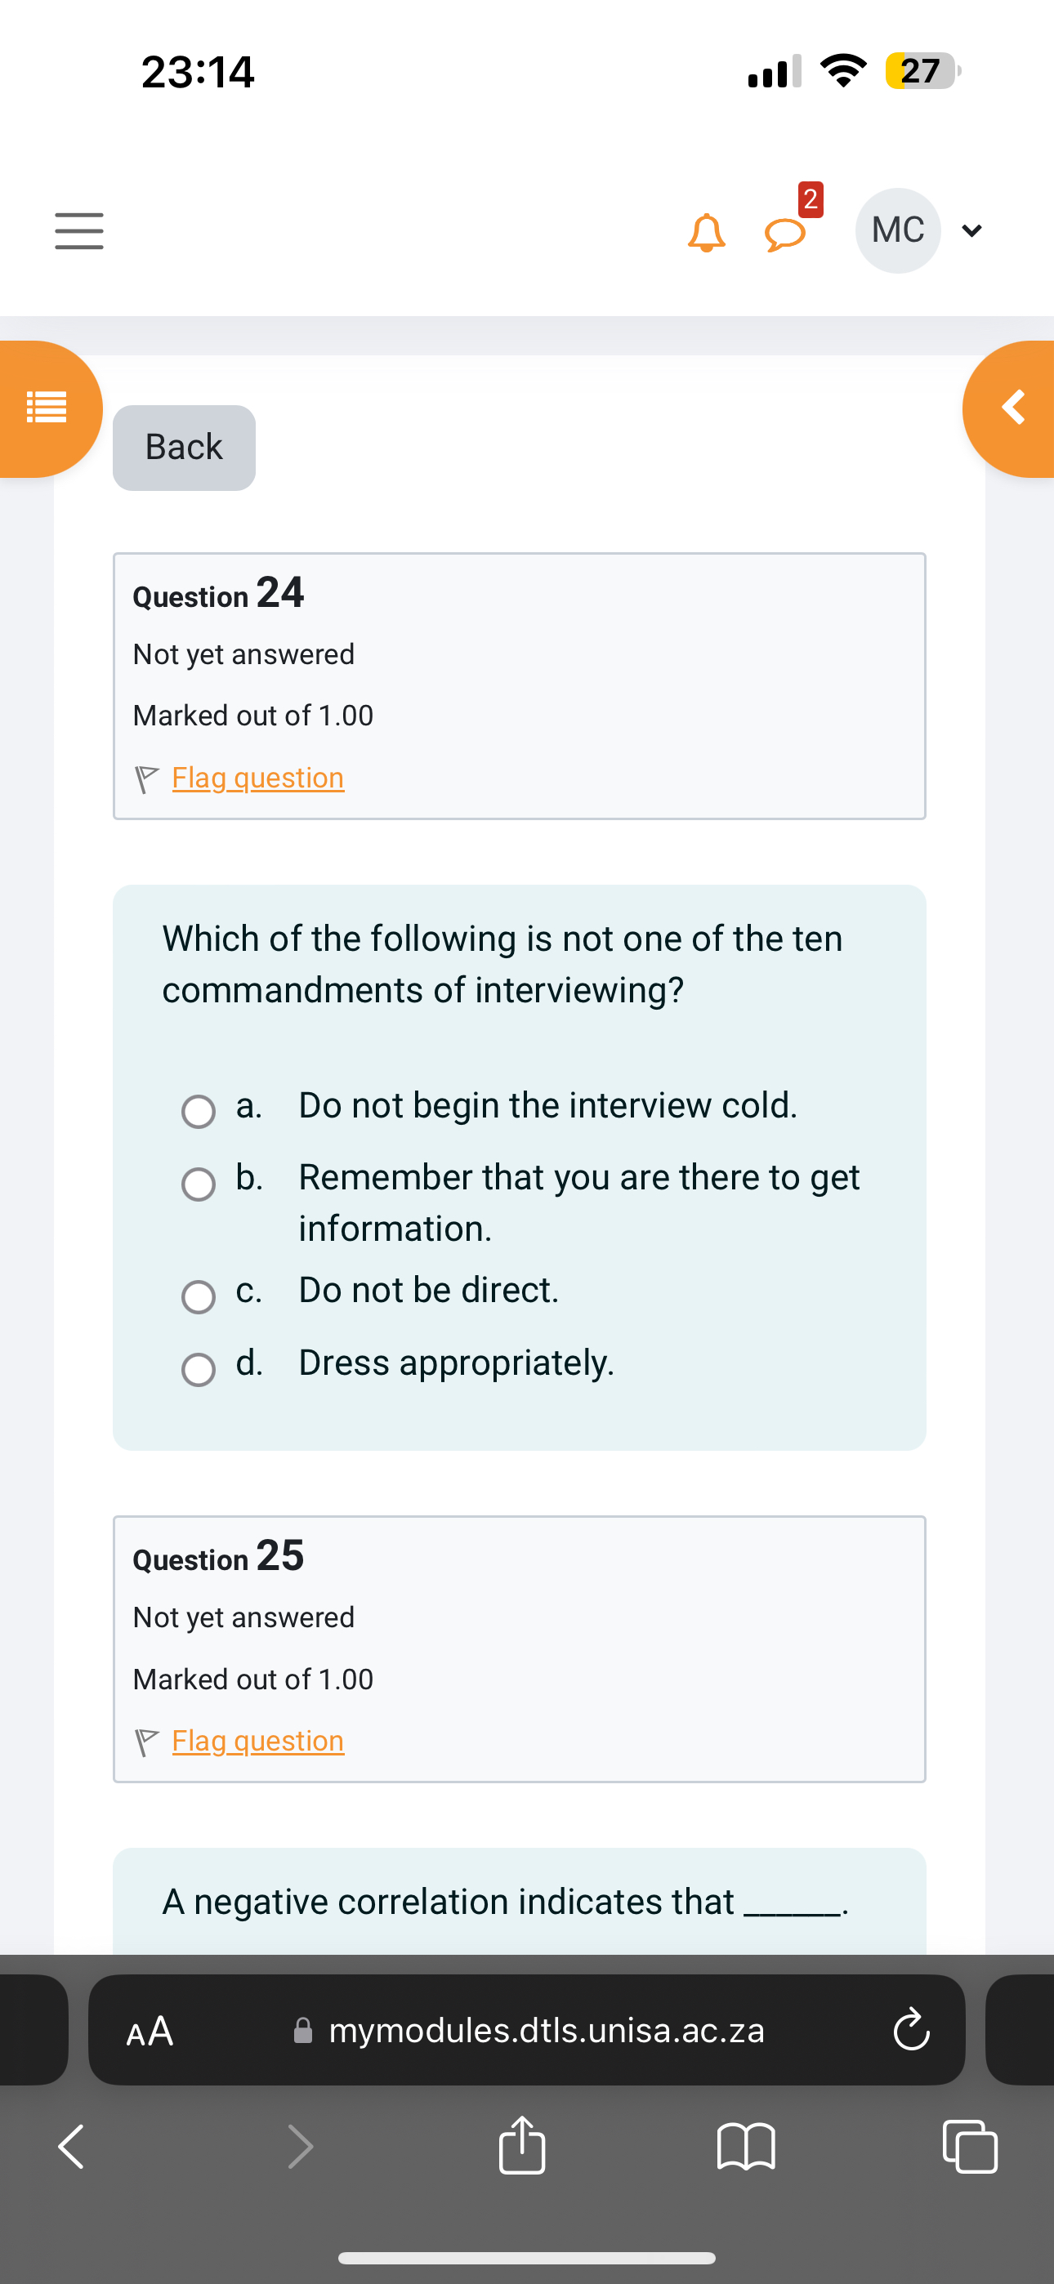Viewport: 1054px width, 2284px height.
Task: Open the Safari bookmarks book icon
Action: coord(746,2147)
